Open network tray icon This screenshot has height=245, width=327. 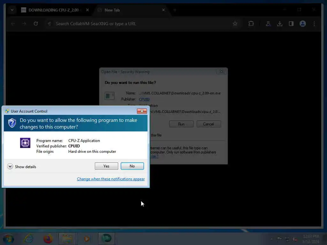pyautogui.click(x=287, y=239)
